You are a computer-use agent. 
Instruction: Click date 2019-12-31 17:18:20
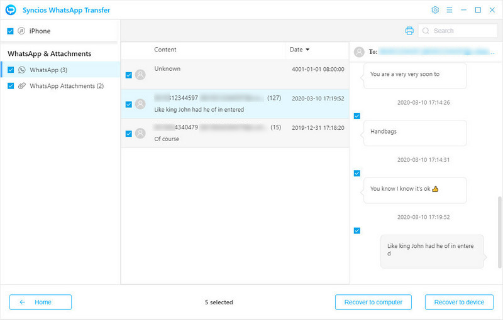[x=318, y=127]
